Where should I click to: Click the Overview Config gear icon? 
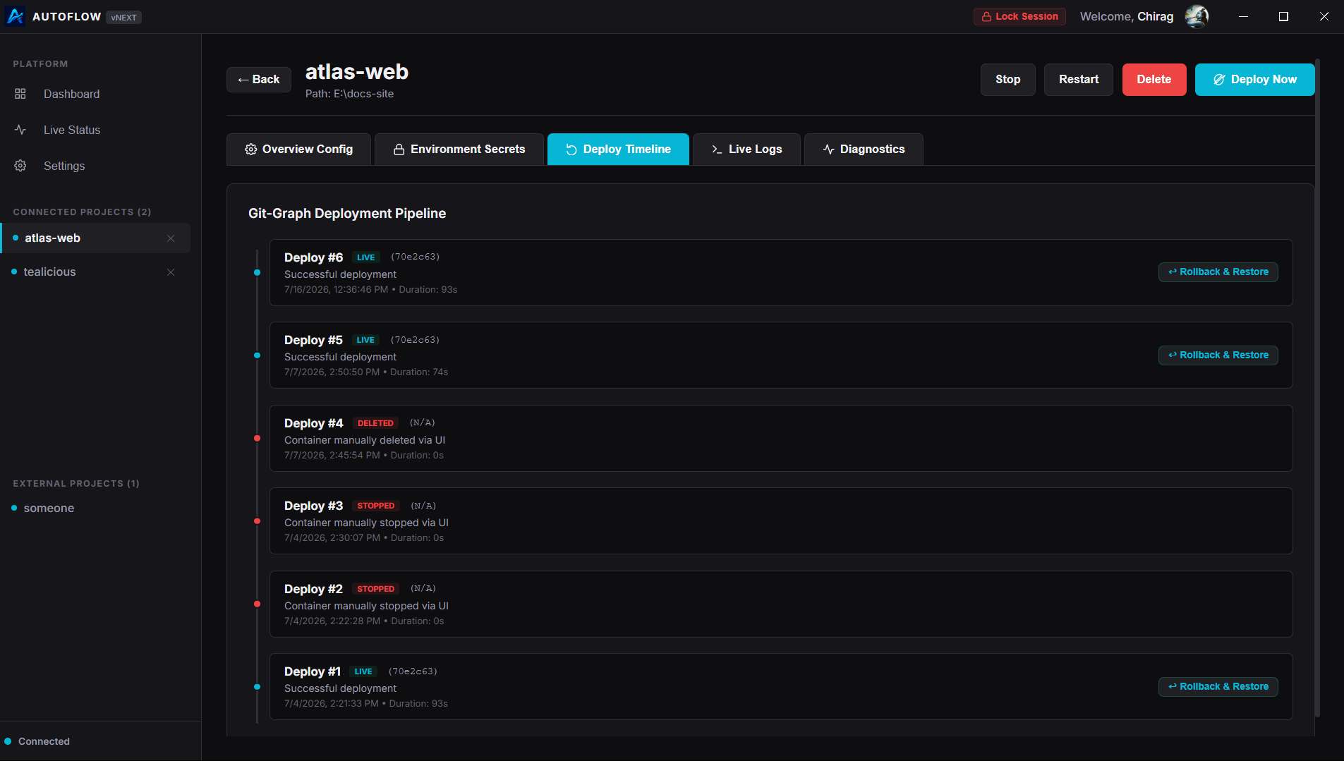click(250, 150)
